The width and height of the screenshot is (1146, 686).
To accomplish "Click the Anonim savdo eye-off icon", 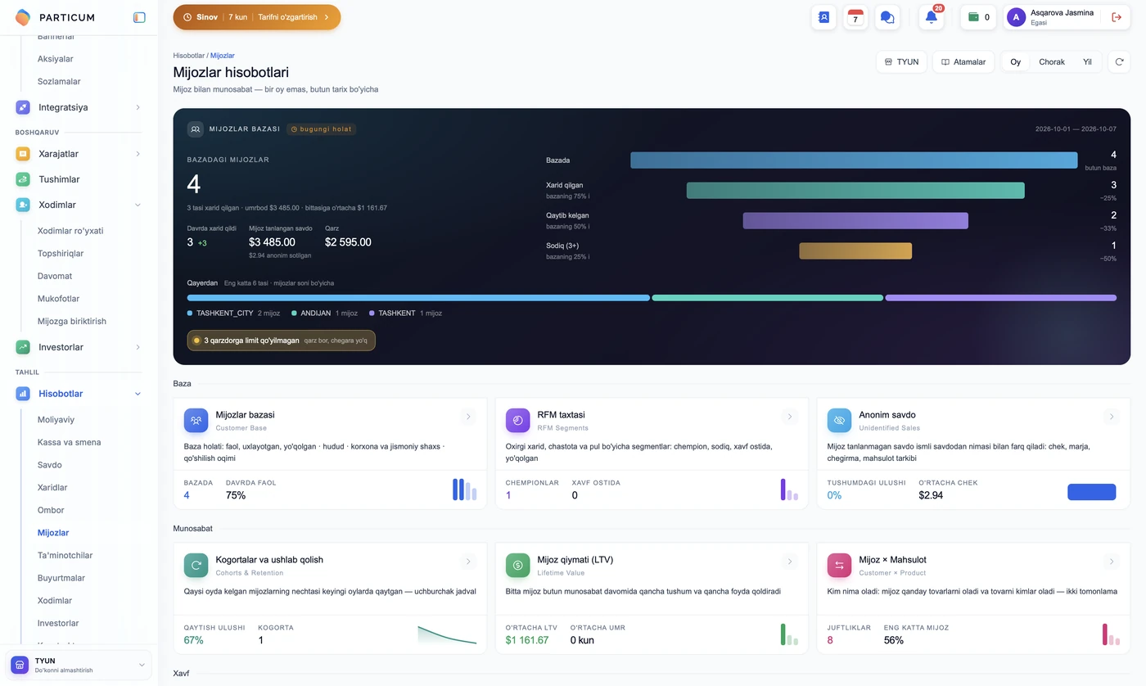I will [839, 421].
